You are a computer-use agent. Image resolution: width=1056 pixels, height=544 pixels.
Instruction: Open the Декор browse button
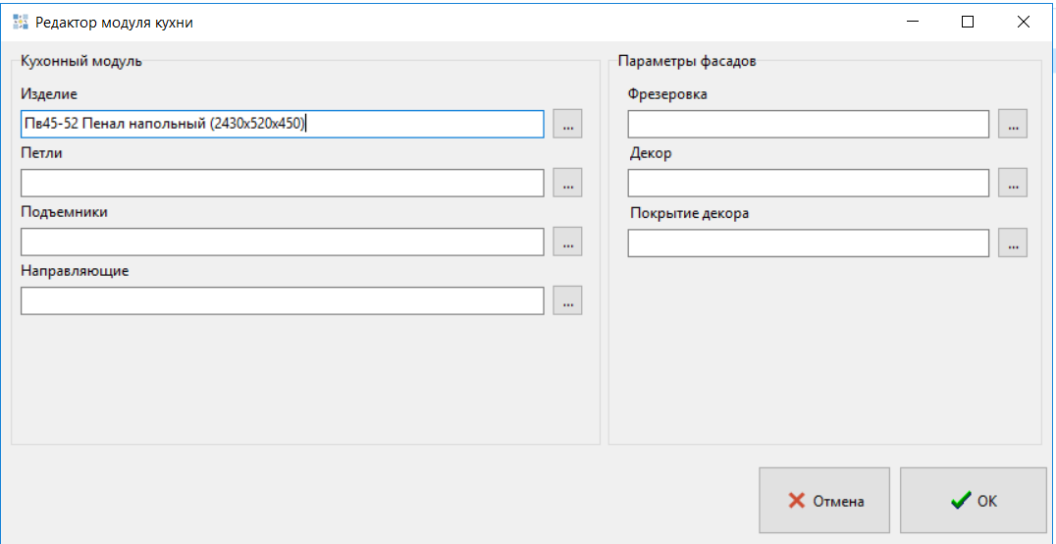pos(1013,183)
